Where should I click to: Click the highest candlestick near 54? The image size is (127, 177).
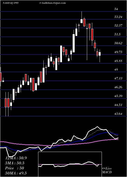point(82,17)
